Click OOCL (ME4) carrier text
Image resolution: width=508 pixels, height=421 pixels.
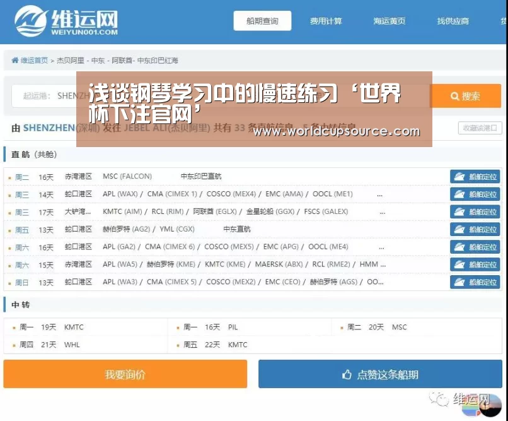(x=328, y=247)
